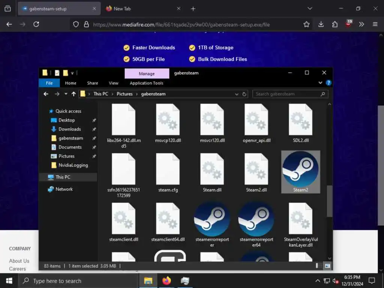Click Pictures in the address breadcrumb
The height and width of the screenshot is (288, 384).
coord(124,94)
